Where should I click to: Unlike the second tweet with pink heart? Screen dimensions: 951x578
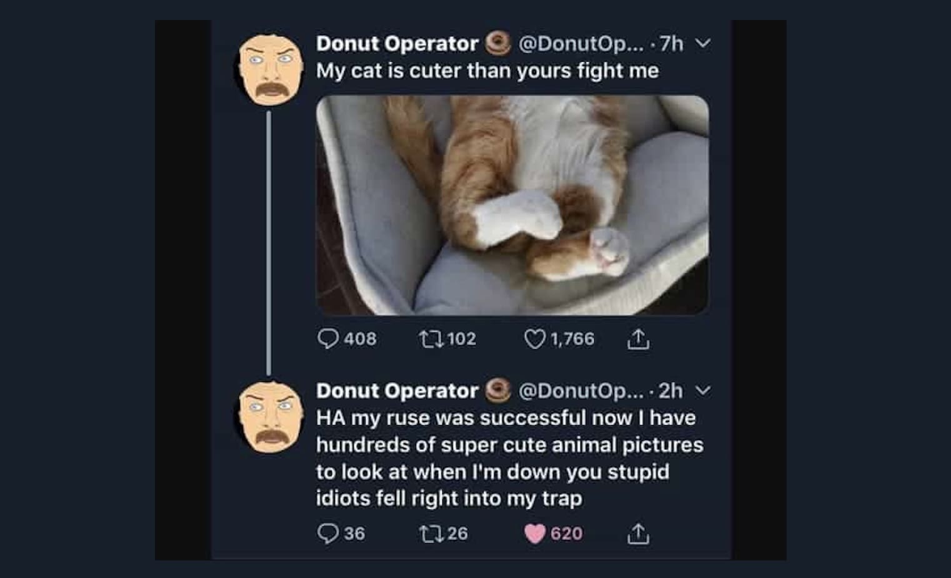coord(534,534)
